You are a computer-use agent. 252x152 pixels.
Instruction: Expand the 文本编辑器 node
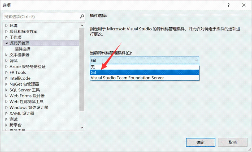point(6,55)
